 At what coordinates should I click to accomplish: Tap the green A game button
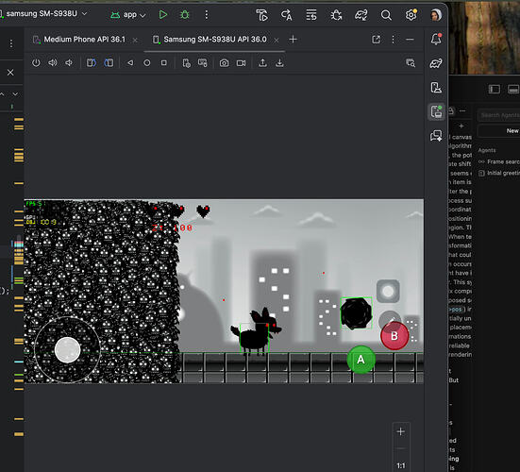pyautogui.click(x=361, y=360)
